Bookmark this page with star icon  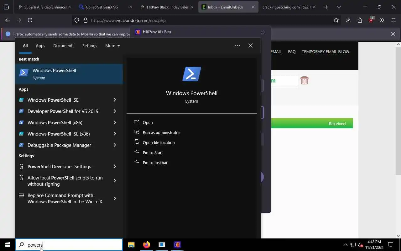pyautogui.click(x=336, y=20)
